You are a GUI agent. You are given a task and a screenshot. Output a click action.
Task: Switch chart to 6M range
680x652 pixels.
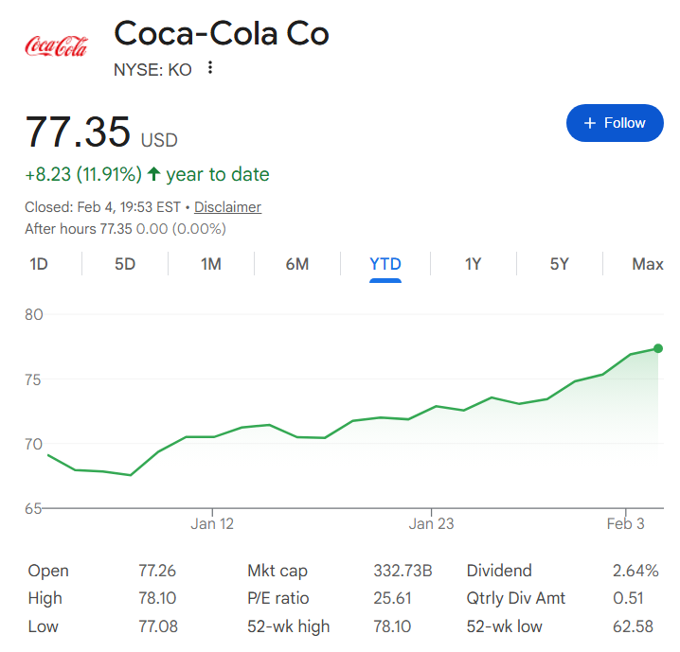[x=297, y=264]
